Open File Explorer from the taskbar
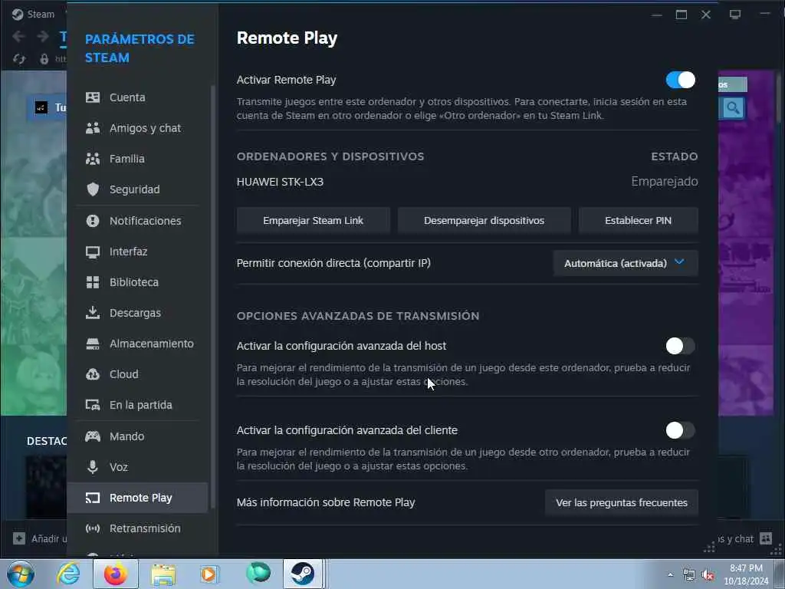 coord(163,574)
